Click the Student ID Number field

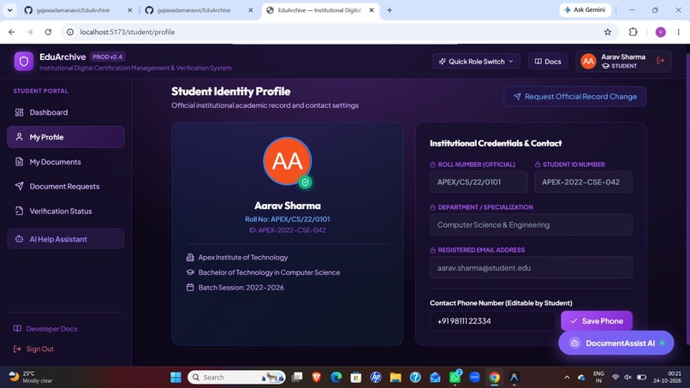[583, 182]
